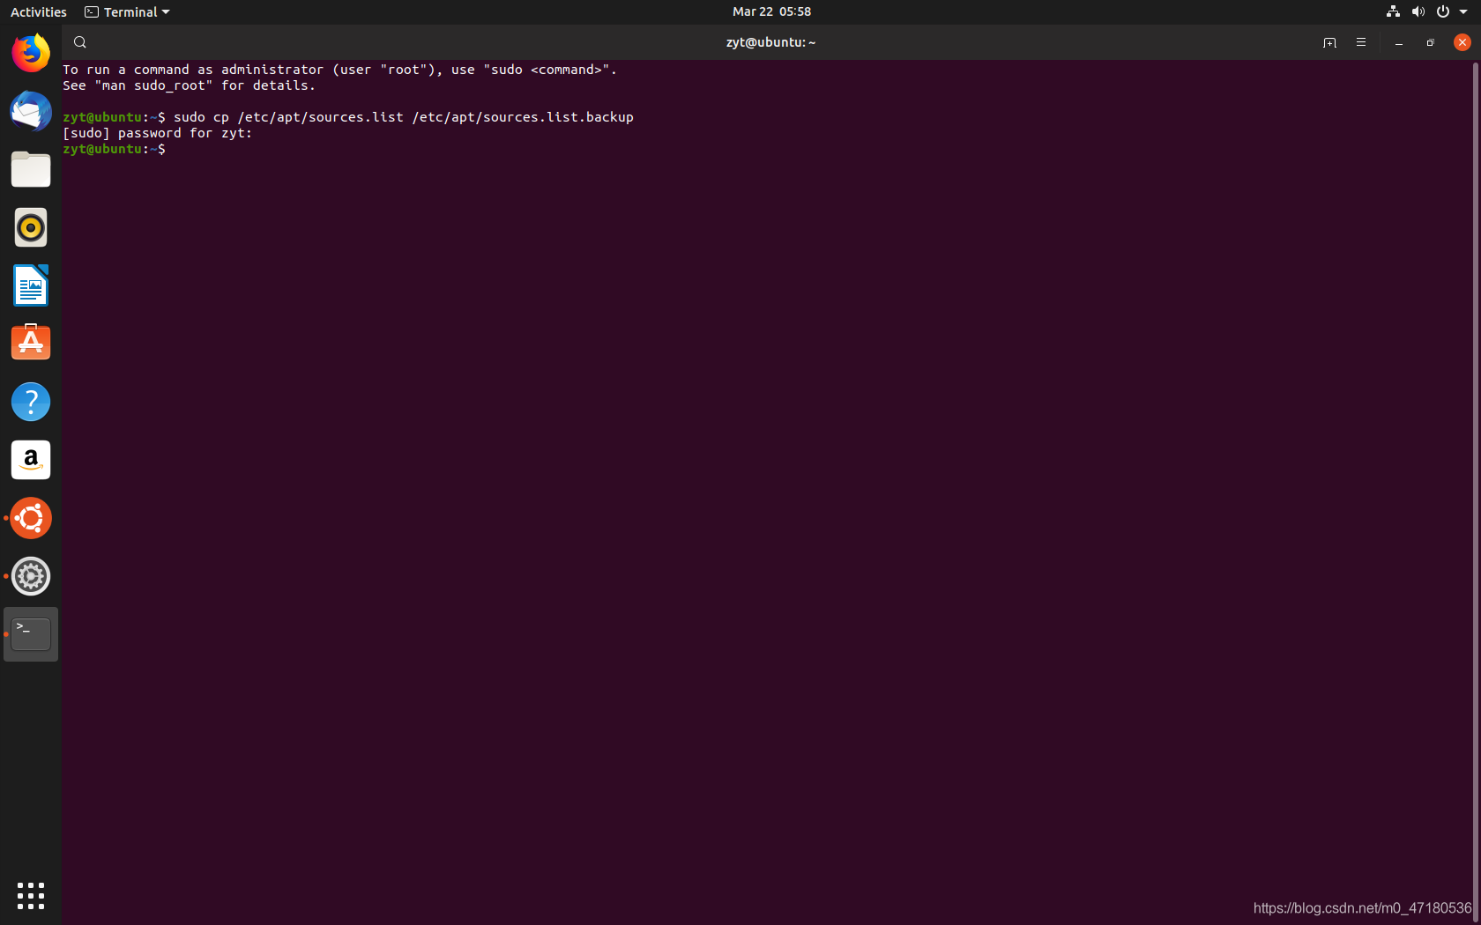Restore the terminal window size
The image size is (1481, 925).
point(1430,42)
